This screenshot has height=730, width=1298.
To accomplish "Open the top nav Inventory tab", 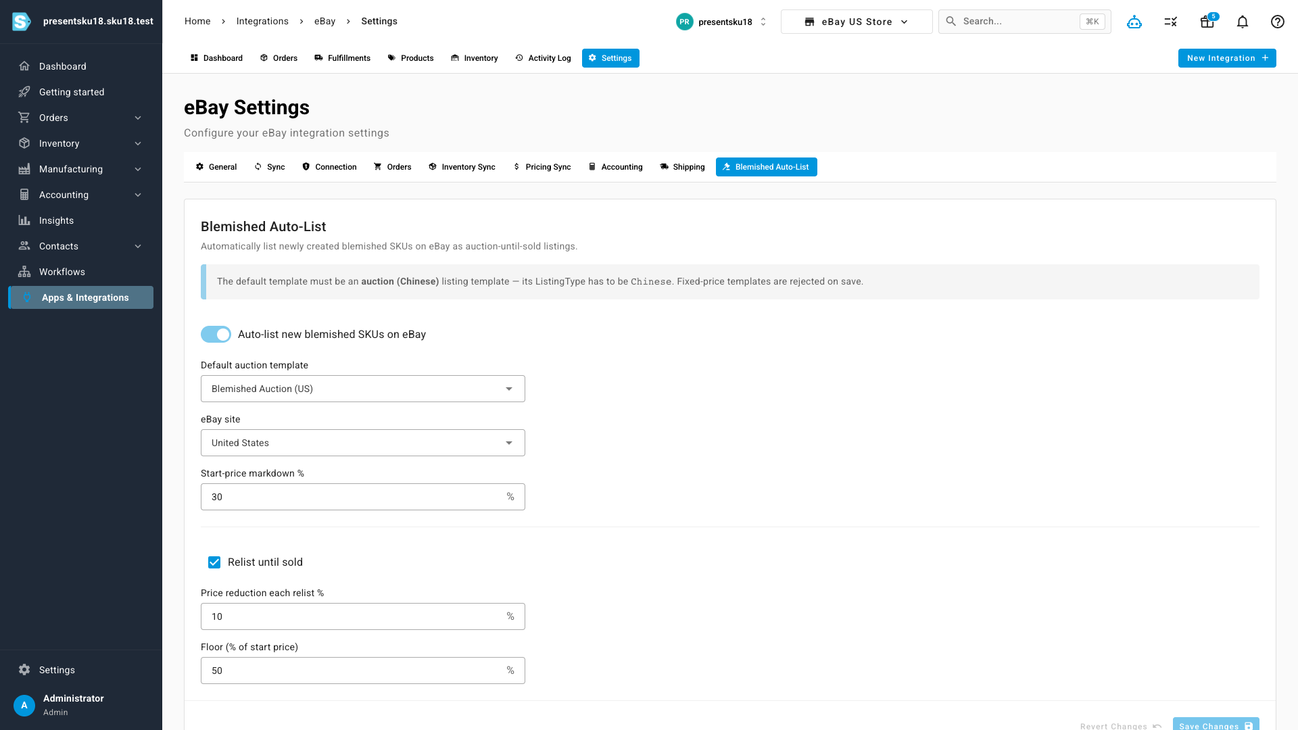I will tap(475, 58).
